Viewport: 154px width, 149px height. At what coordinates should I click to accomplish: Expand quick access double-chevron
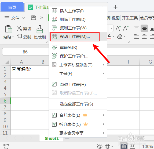[x=41, y=18]
